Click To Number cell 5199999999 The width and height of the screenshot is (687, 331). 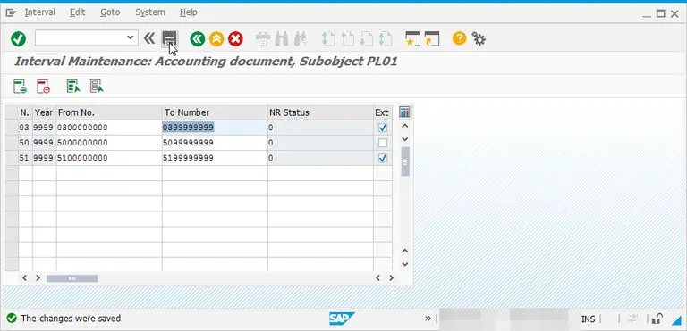215,158
